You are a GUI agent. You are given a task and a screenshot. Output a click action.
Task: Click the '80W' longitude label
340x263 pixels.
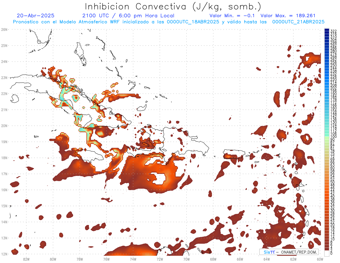click(53, 259)
